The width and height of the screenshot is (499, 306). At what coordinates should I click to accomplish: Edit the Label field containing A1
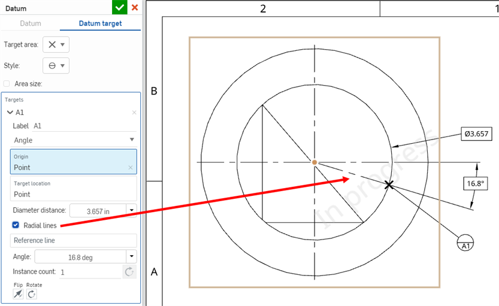[84, 126]
